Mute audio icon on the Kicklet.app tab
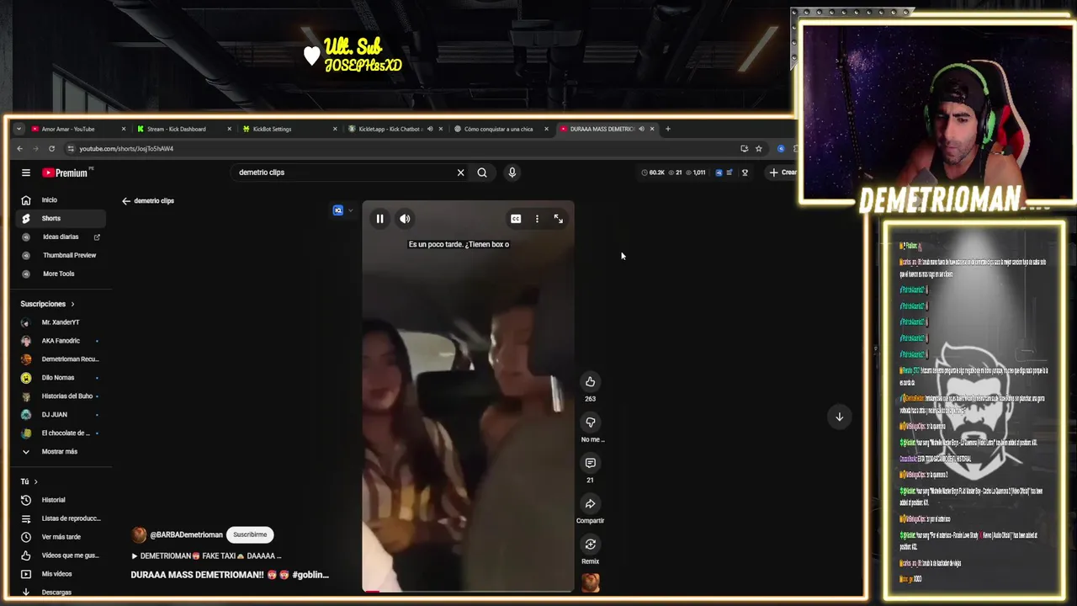1077x606 pixels. click(430, 129)
